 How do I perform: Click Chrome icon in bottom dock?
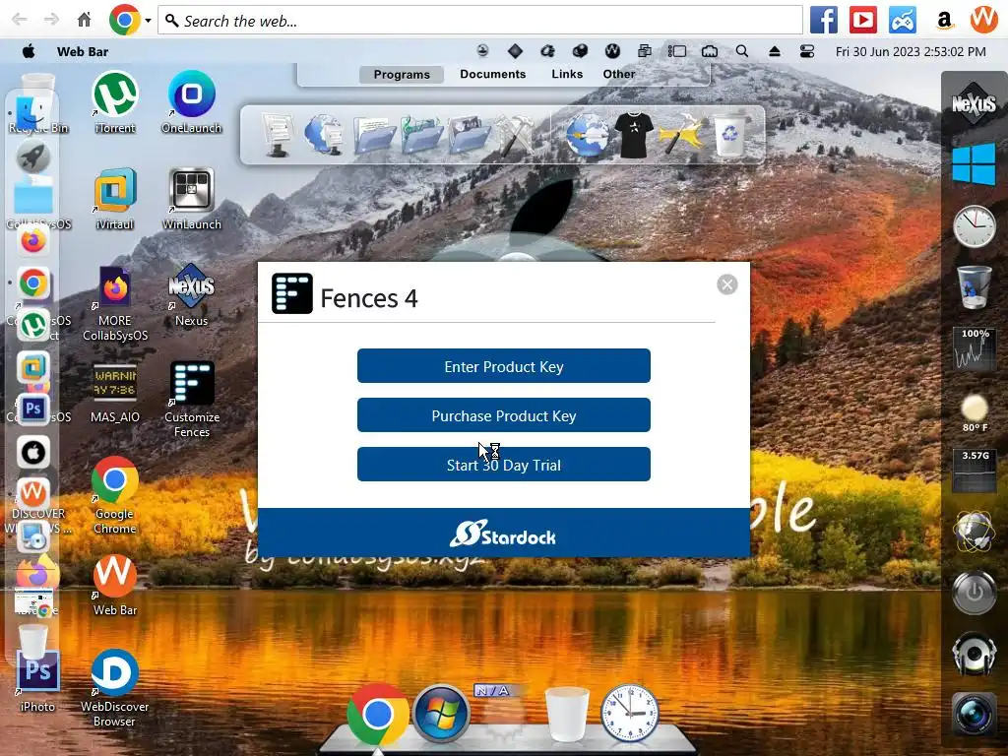pyautogui.click(x=377, y=714)
